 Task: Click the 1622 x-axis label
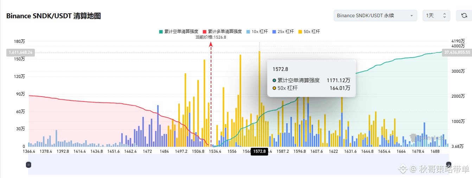point(334,151)
